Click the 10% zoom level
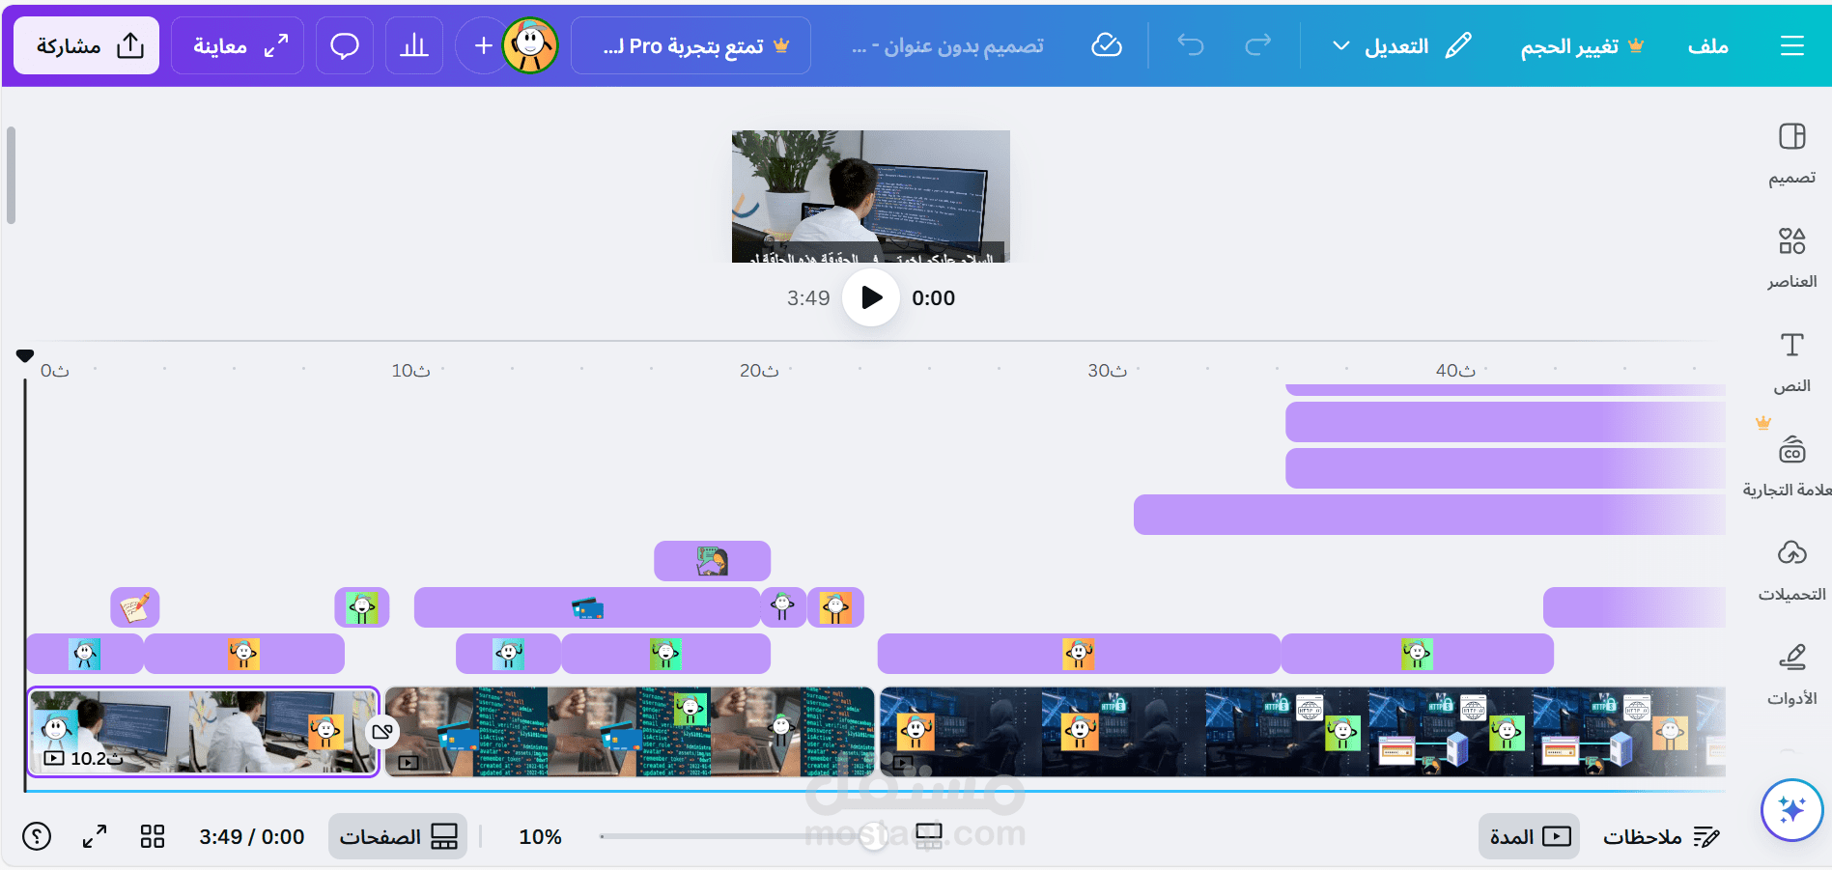Image resolution: width=1832 pixels, height=870 pixels. pyautogui.click(x=540, y=836)
